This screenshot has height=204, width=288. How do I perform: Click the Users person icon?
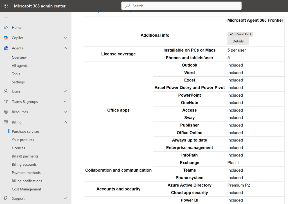pos(6,91)
